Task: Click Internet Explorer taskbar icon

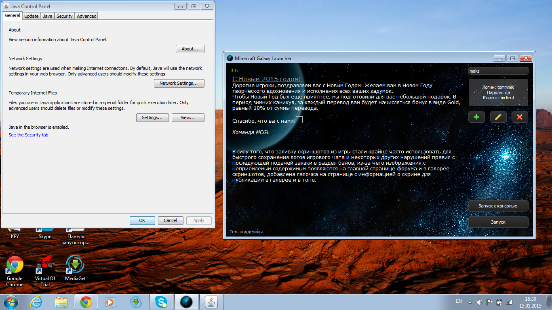Action: 36,302
